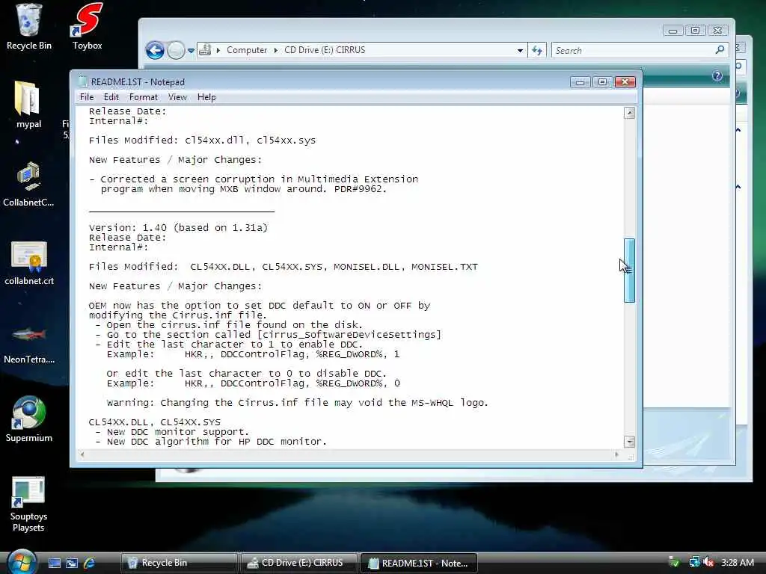The image size is (766, 574).
Task: Click Show Desktop quick launch icon
Action: (x=55, y=563)
